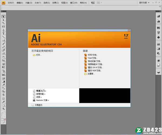Select the Direct Selection tool
Viewport: 162px width, 135px height.
pyautogui.click(x=4, y=20)
